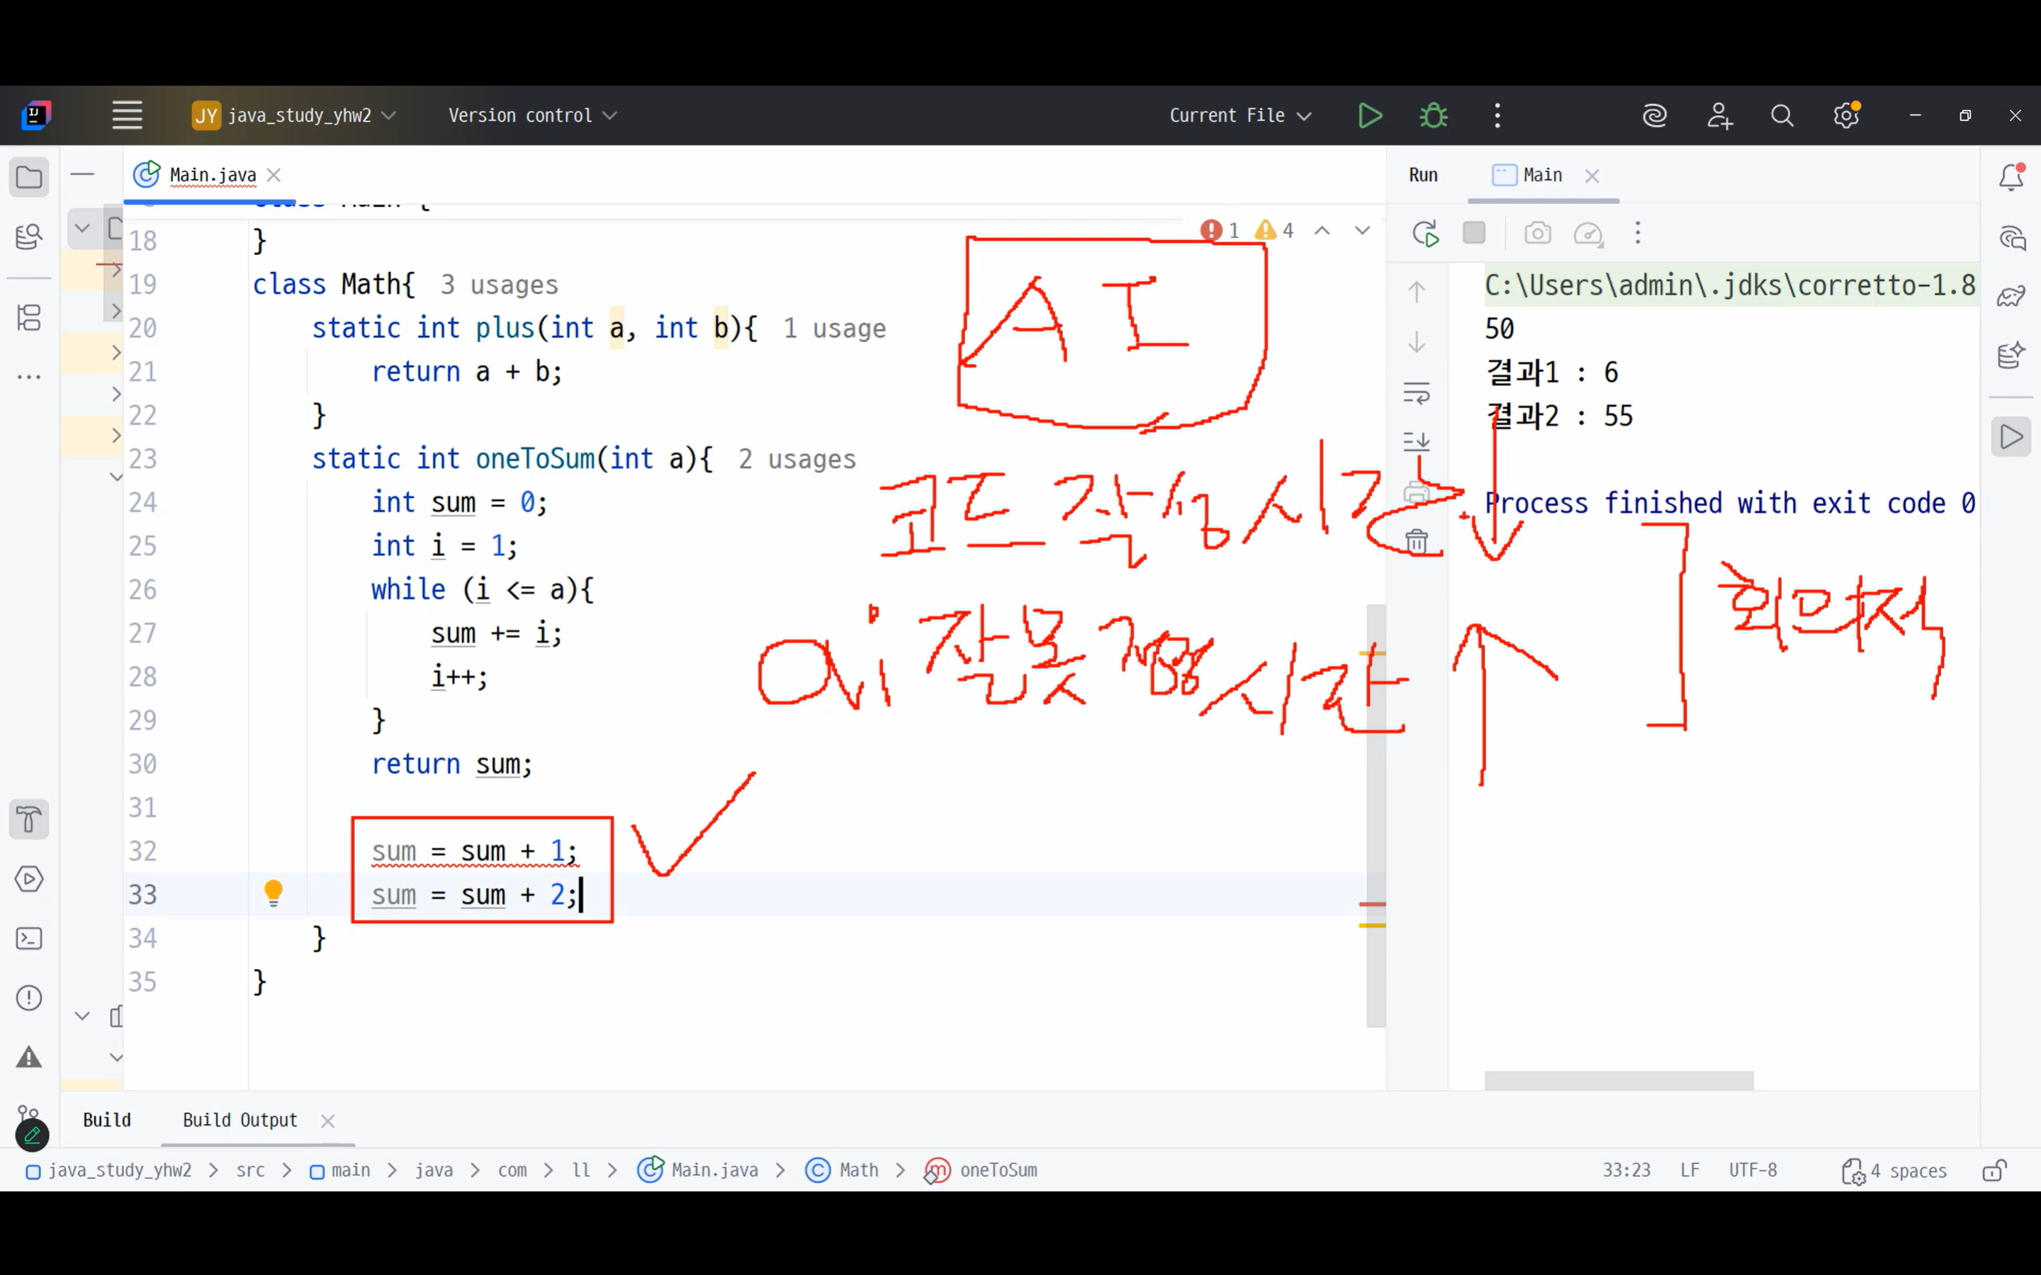Viewport: 2041px width, 1275px height.
Task: Start debugging with the bug icon
Action: 1434,115
